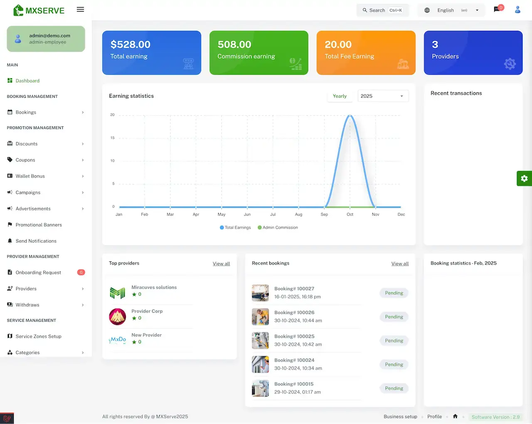Click the Service Zones Setup map icon
The image size is (532, 424).
click(10, 336)
